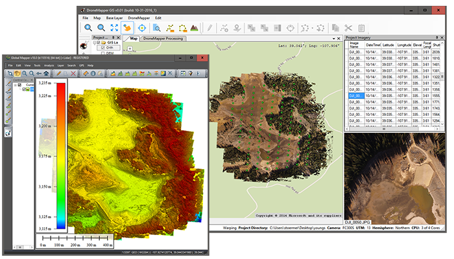Open the Base Layer menu

114,18
